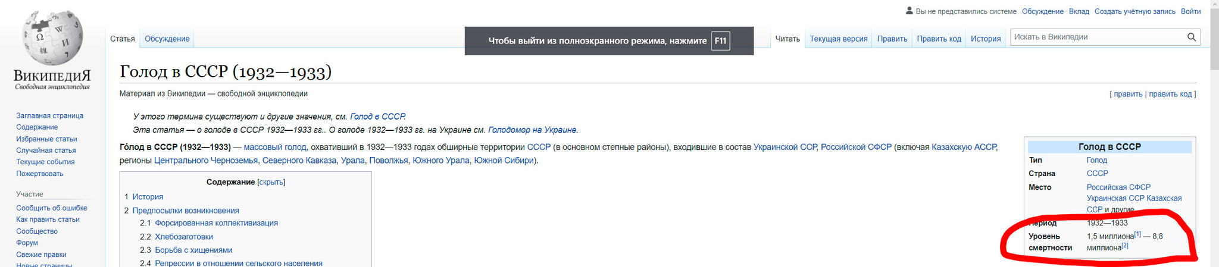This screenshot has width=1219, height=267.
Task: Open the Статья tab
Action: [123, 39]
